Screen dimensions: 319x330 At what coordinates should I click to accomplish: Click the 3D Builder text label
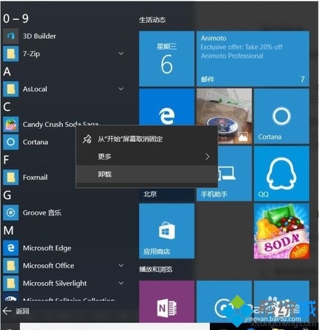coord(40,36)
